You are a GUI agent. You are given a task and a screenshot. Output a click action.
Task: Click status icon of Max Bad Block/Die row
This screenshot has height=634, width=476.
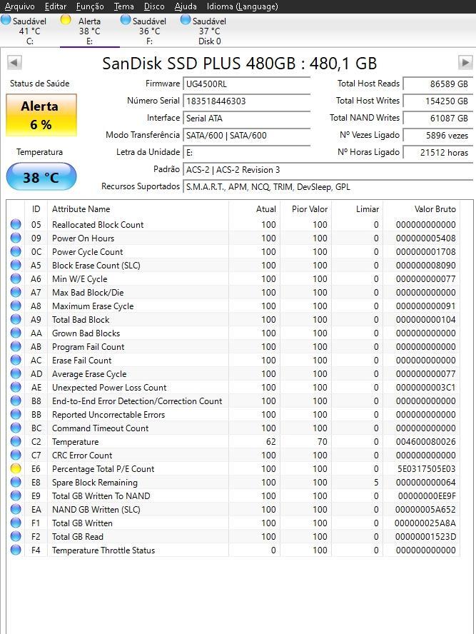click(x=16, y=292)
